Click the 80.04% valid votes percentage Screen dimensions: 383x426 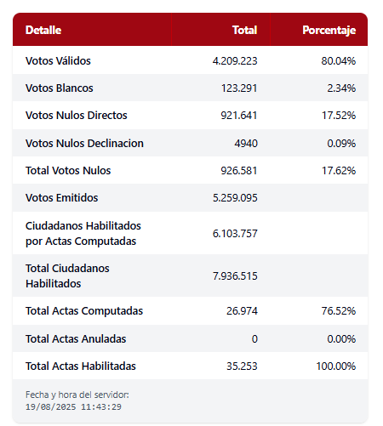click(x=339, y=61)
